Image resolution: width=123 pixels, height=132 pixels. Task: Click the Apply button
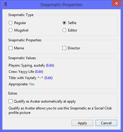pos(82,123)
